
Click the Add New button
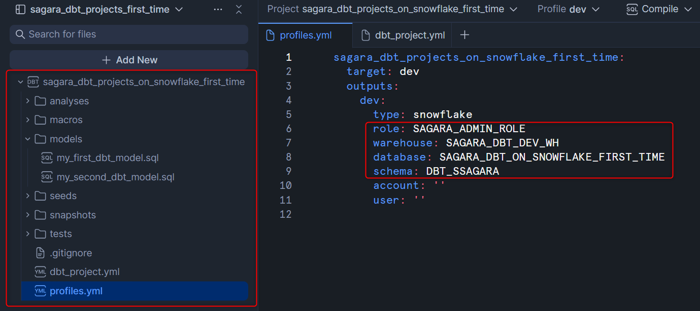point(129,60)
